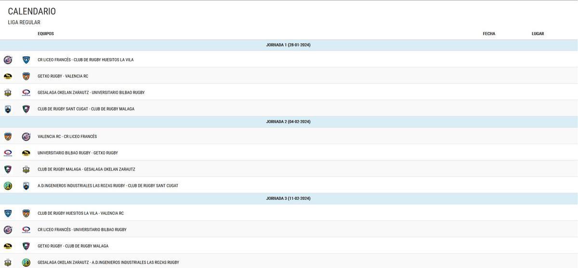Click Getxo logo in Getxo - Malaga row
The image size is (578, 268).
(x=8, y=246)
